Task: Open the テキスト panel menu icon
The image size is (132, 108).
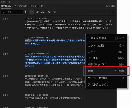Action: 9,2
